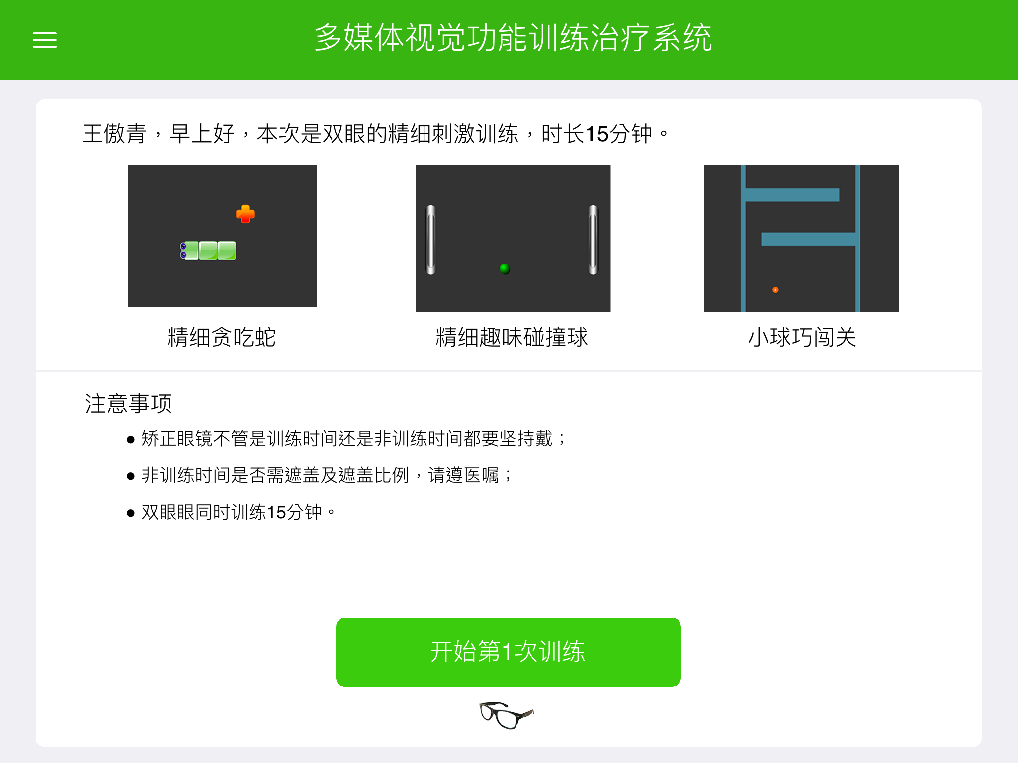
Task: Click the orange cross food in snake game
Action: coord(245,214)
